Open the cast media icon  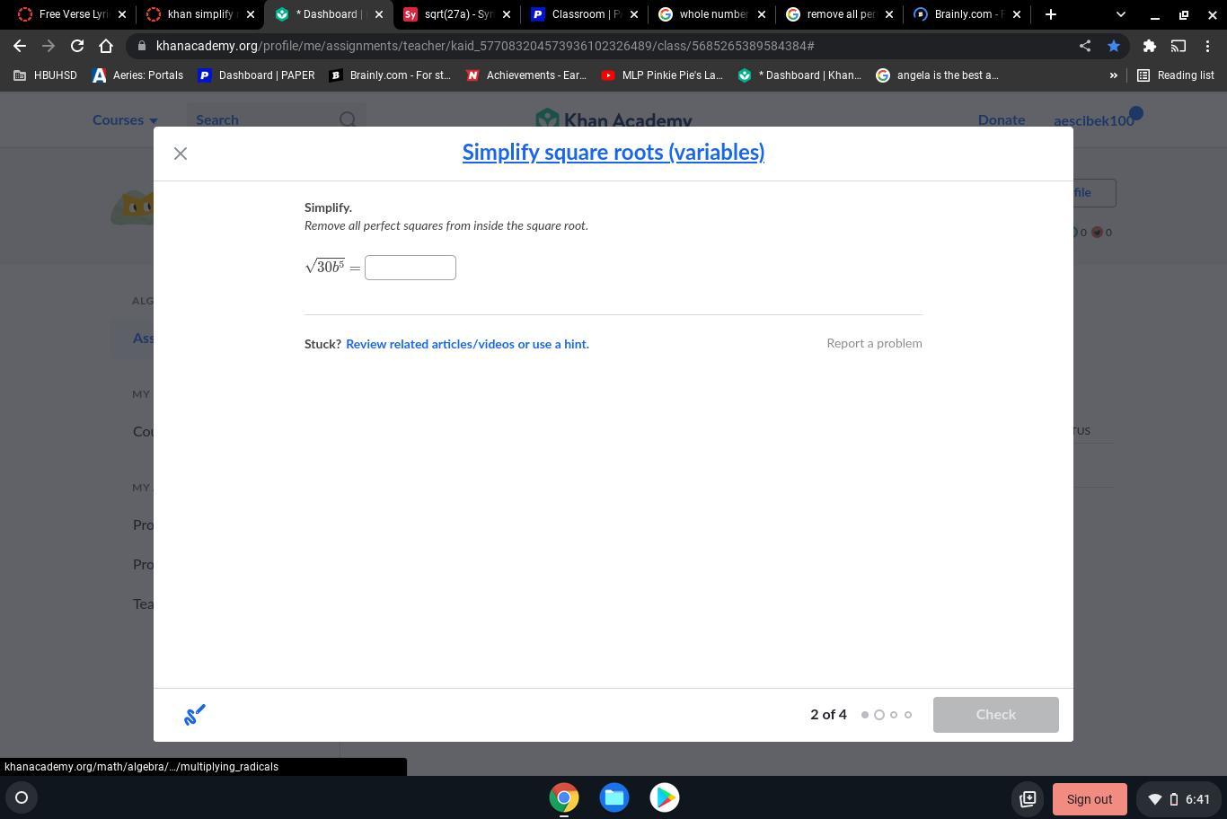pyautogui.click(x=1178, y=46)
